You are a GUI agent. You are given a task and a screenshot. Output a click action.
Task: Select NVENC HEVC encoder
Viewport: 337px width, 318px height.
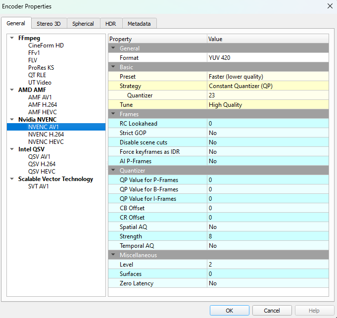(x=46, y=142)
